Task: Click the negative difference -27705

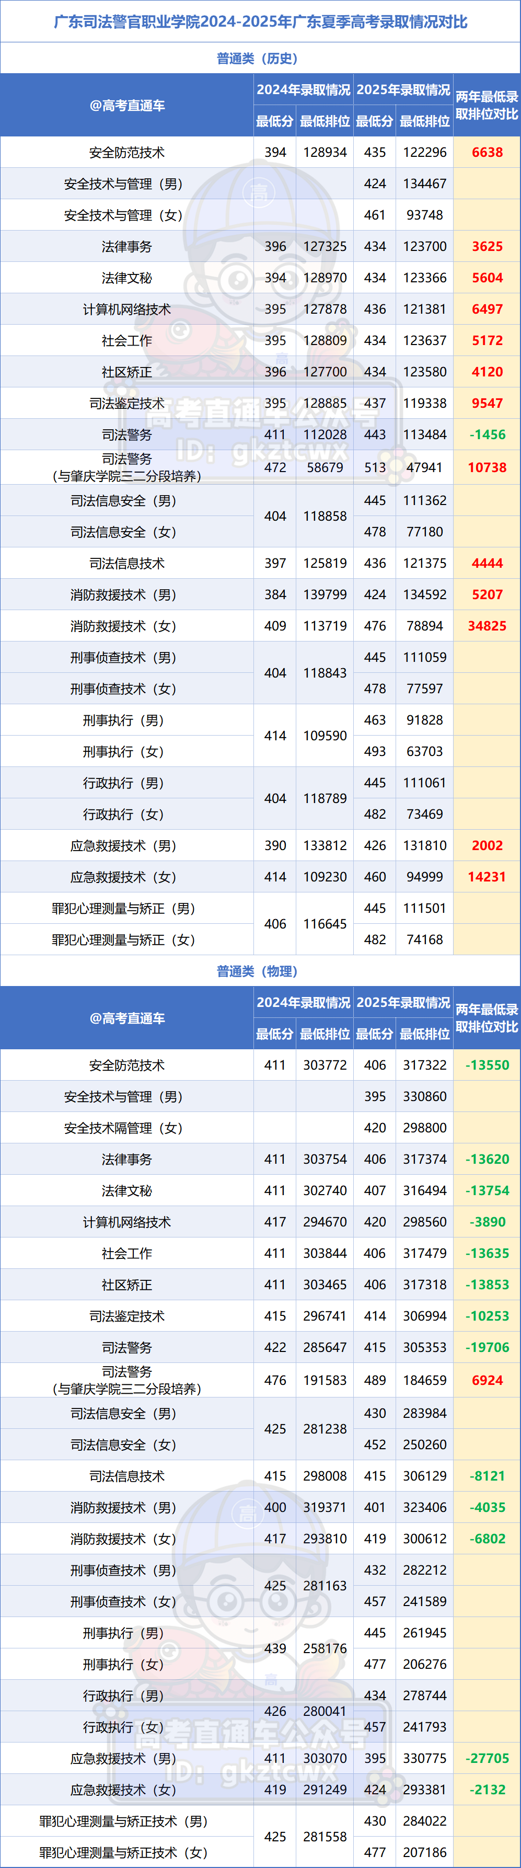Action: [x=487, y=1759]
